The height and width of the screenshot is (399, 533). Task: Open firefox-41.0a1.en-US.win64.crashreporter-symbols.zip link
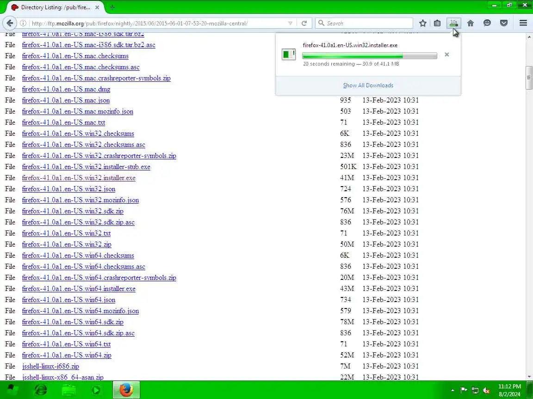tap(99, 278)
